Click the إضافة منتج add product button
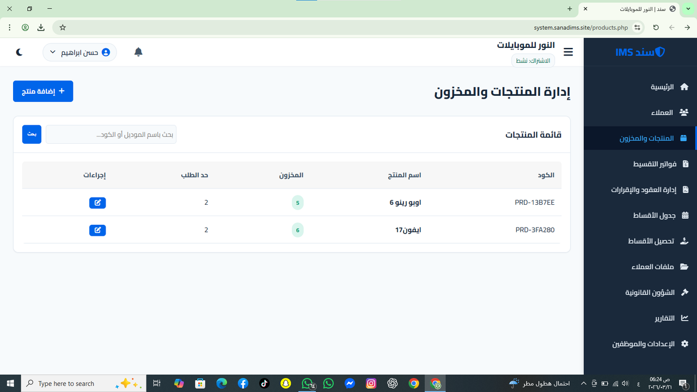This screenshot has height=392, width=697. coord(43,91)
